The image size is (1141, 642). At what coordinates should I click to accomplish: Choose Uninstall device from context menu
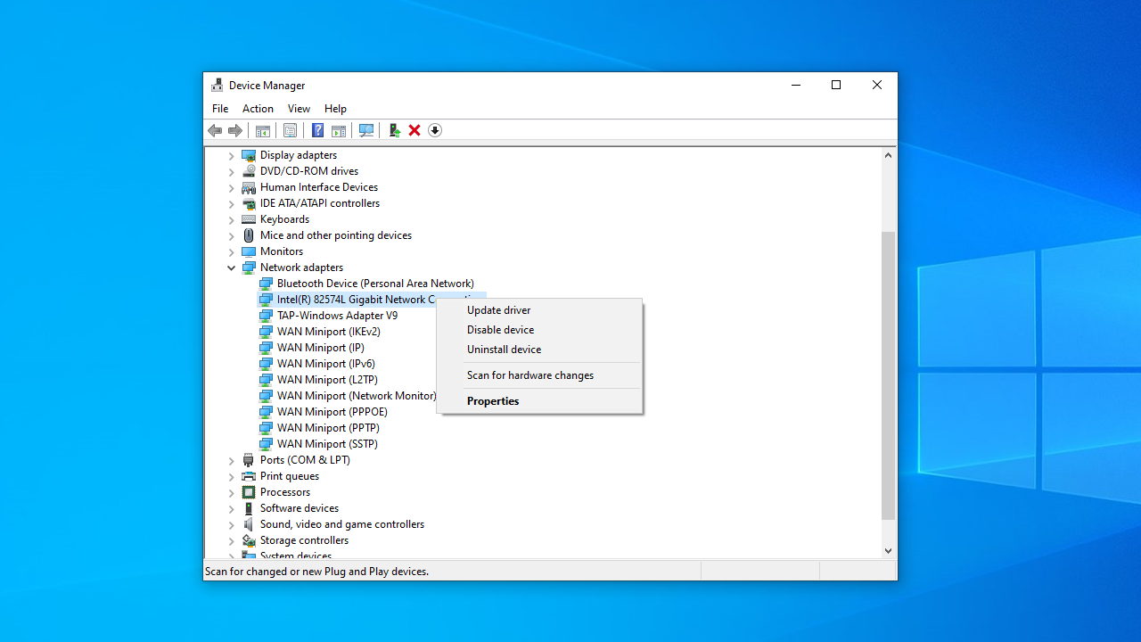[504, 350]
